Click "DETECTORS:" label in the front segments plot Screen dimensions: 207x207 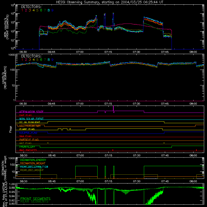coord(31,7)
